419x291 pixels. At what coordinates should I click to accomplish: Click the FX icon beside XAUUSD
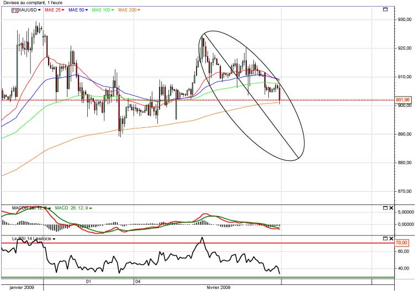coord(15,10)
